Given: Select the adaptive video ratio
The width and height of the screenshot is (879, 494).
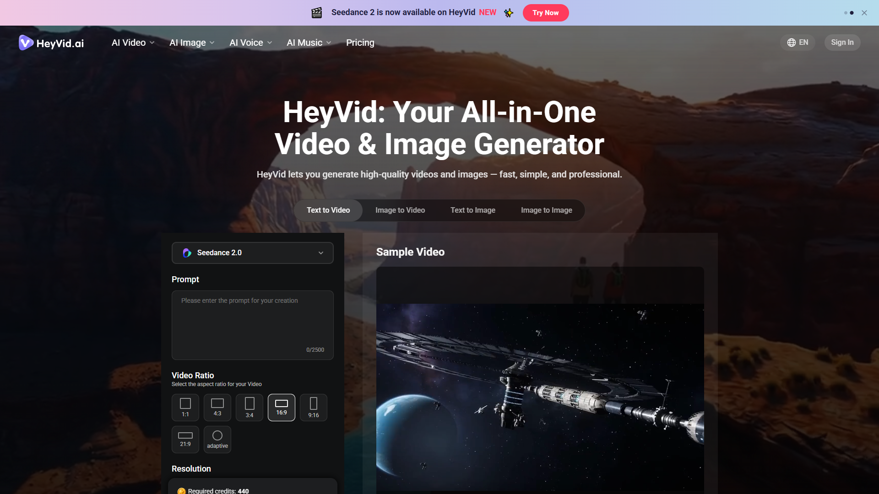Looking at the screenshot, I should pyautogui.click(x=217, y=440).
